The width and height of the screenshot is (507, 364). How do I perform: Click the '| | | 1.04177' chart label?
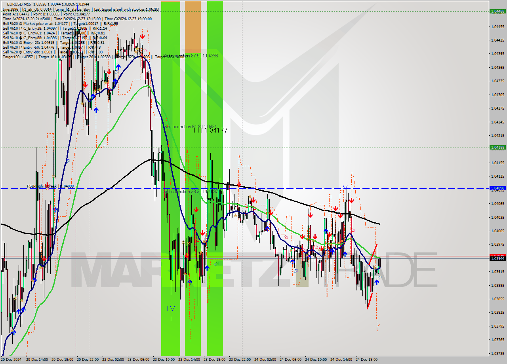(x=210, y=130)
